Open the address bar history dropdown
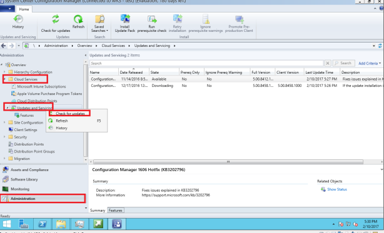Image resolution: width=384 pixels, height=233 pixels. [374, 46]
